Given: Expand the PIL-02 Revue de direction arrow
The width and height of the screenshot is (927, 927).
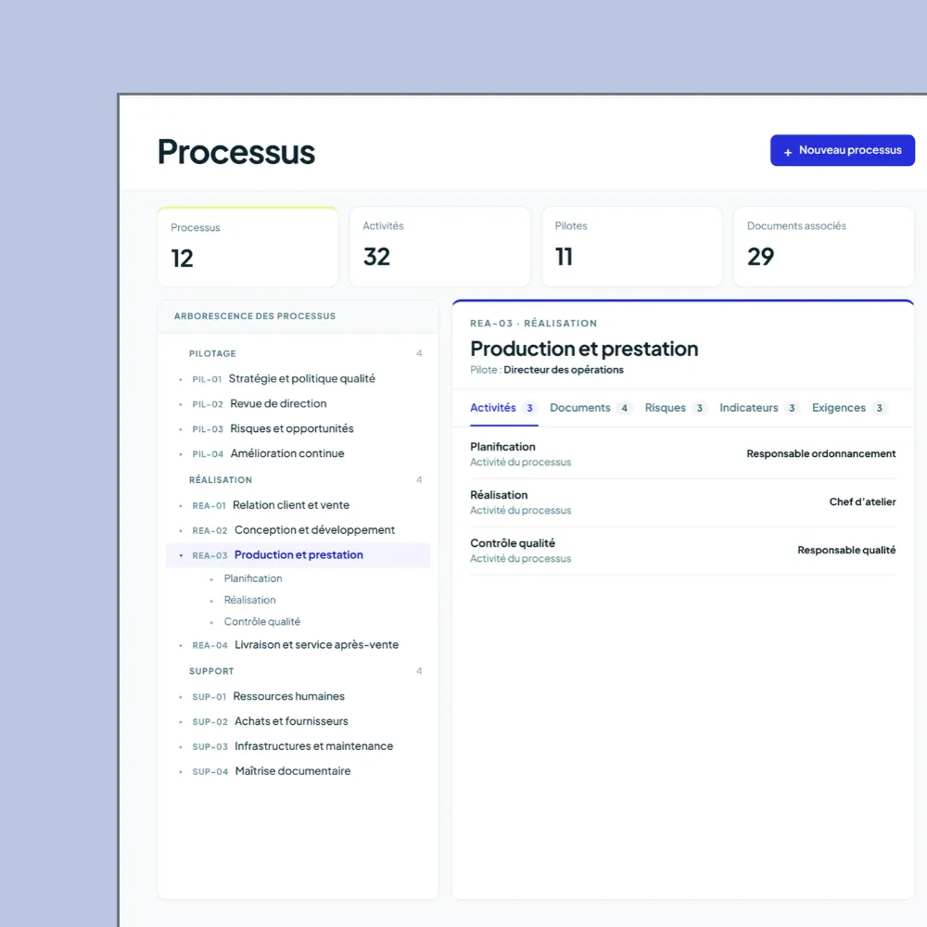Looking at the screenshot, I should 181,404.
